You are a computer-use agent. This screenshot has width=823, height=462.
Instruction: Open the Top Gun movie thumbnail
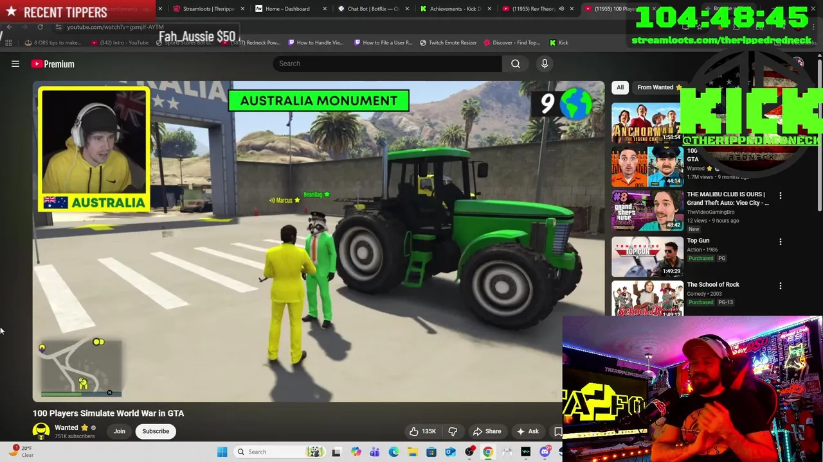coord(647,257)
